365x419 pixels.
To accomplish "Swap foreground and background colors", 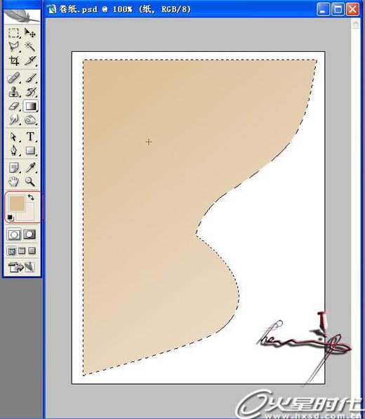I will click(31, 197).
